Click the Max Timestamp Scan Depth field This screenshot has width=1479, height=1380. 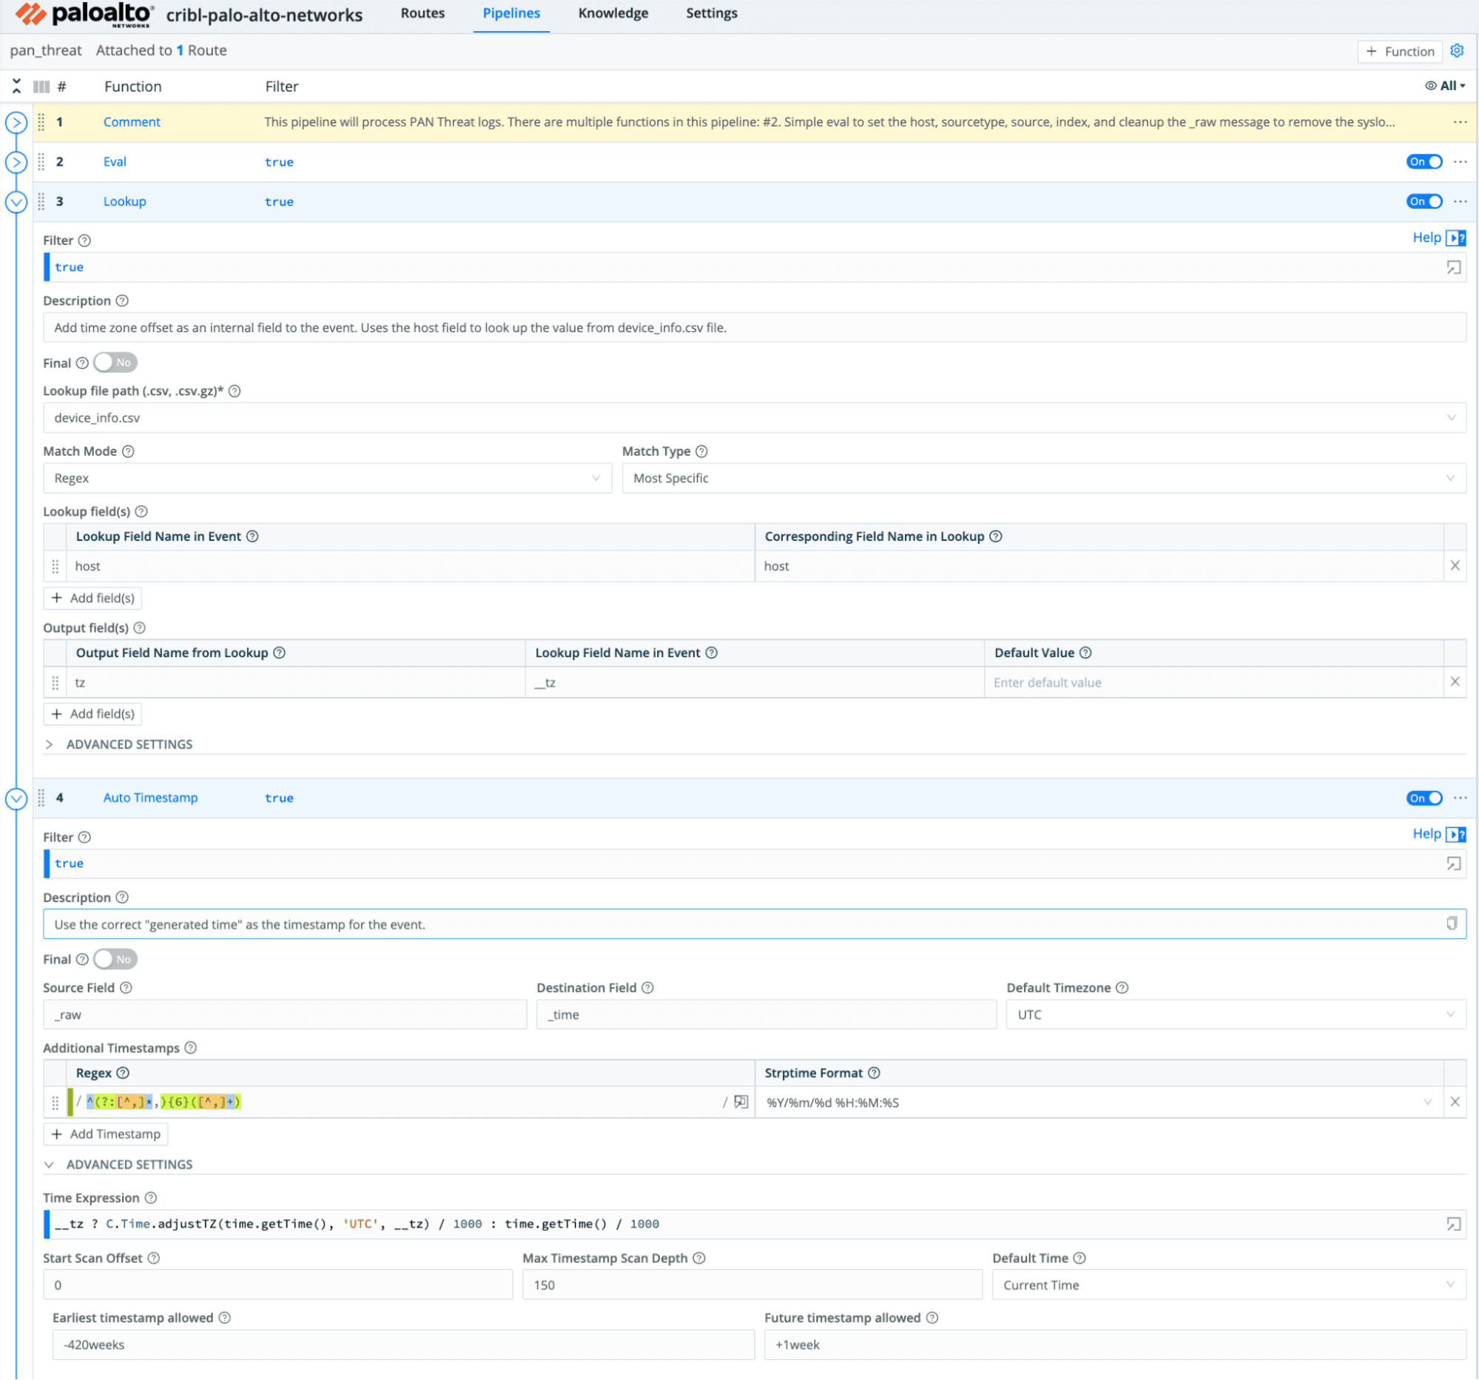click(x=752, y=1285)
